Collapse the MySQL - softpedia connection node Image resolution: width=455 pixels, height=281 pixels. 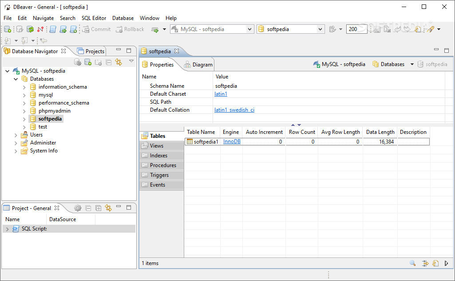[x=8, y=71]
